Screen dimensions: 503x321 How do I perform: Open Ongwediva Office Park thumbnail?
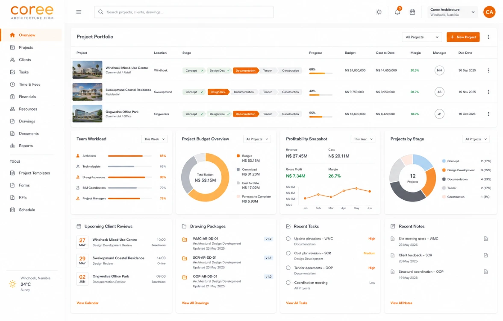point(87,114)
